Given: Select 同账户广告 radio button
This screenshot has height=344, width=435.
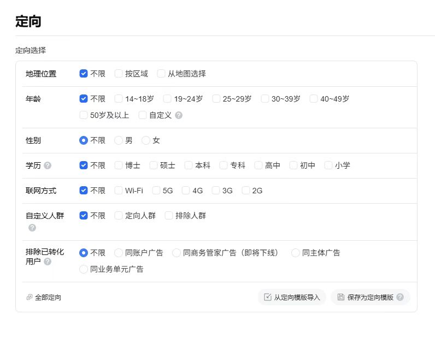Looking at the screenshot, I should 119,253.
